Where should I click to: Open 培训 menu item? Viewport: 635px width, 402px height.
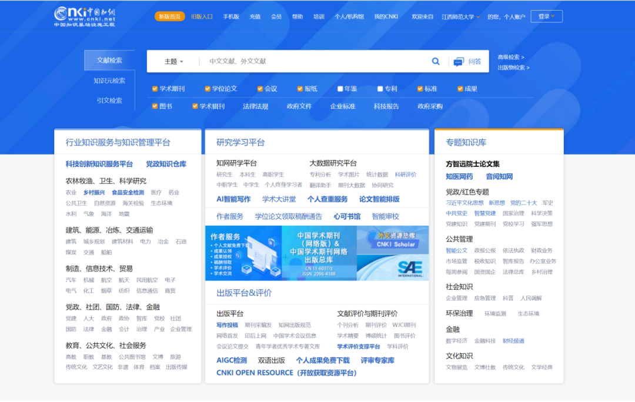(319, 16)
